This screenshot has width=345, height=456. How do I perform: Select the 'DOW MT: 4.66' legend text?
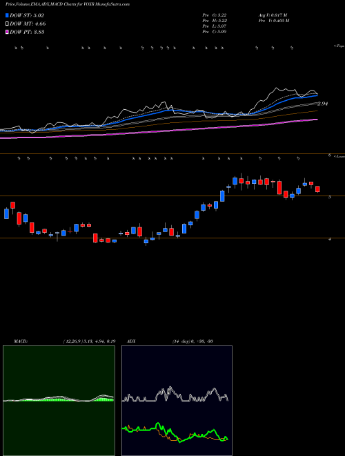pyautogui.click(x=28, y=23)
